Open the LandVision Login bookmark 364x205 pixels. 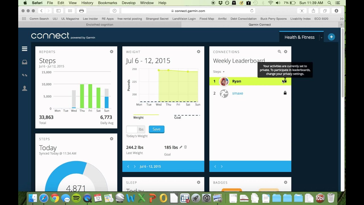184,19
